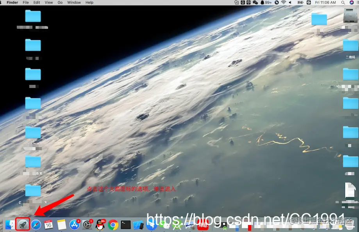Screen dimensions: 359x232
Task: Open QQ penguin icon in Dock
Action: (x=100, y=225)
